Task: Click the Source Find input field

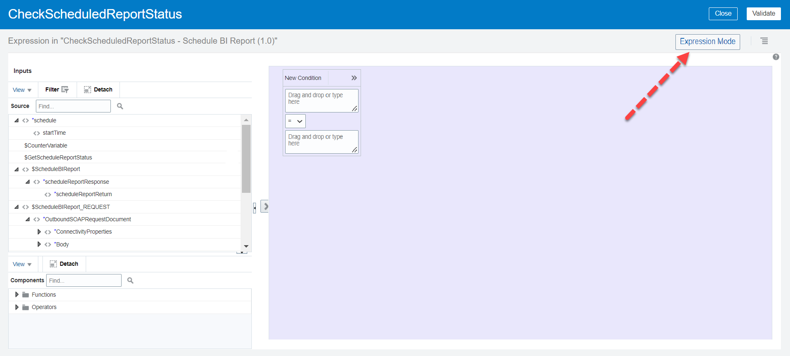Action: pos(73,106)
